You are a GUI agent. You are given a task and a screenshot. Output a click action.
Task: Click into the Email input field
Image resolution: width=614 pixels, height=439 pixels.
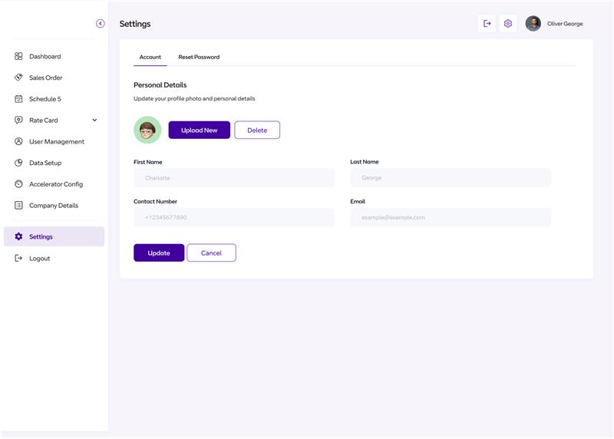tap(451, 217)
